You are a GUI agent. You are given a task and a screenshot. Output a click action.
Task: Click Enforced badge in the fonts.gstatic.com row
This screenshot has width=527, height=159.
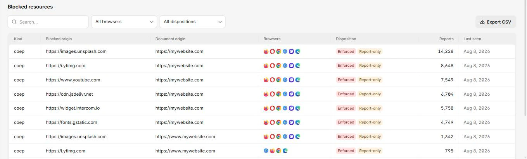point(346,122)
